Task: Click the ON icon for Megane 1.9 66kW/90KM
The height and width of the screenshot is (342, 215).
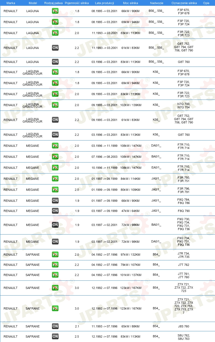Action: click(55, 201)
